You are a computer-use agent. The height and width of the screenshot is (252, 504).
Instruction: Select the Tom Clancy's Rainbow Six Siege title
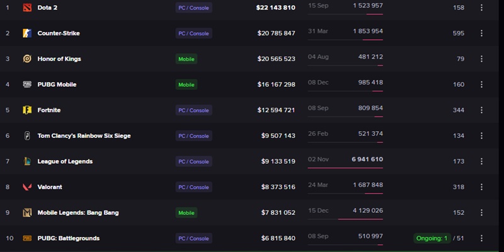pos(84,135)
